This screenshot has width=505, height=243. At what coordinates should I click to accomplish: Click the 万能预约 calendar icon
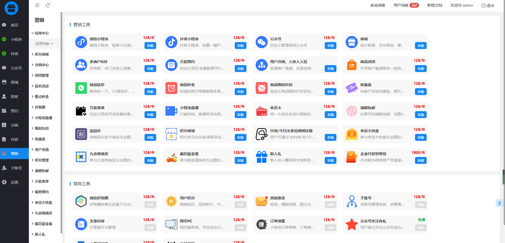pyautogui.click(x=171, y=64)
